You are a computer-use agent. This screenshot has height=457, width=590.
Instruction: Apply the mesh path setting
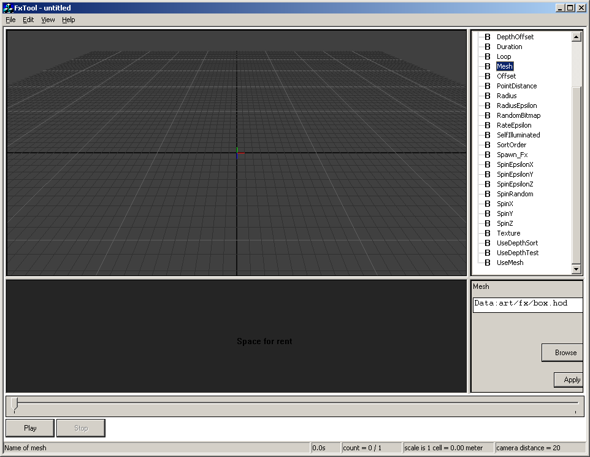click(x=570, y=380)
